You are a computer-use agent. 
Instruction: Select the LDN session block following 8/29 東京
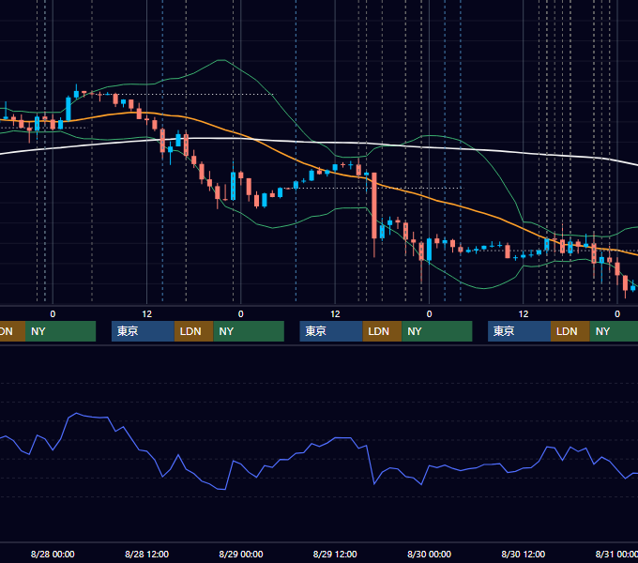tap(382, 331)
